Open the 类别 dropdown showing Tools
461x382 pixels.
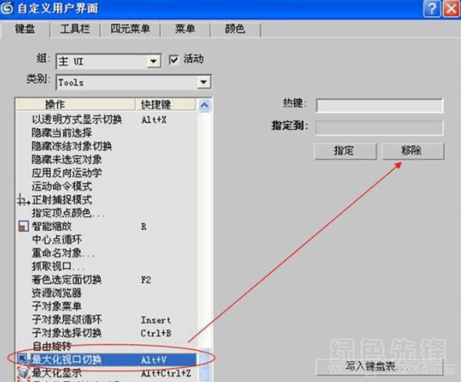click(133, 83)
